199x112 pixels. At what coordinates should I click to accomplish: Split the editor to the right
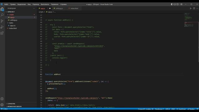pos(194,8)
